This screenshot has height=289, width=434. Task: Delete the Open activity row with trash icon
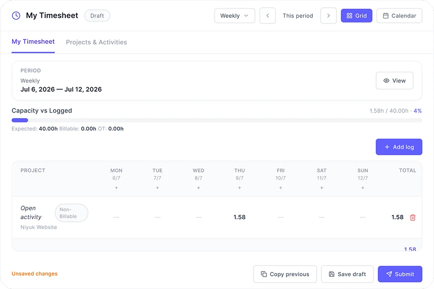[x=413, y=217]
